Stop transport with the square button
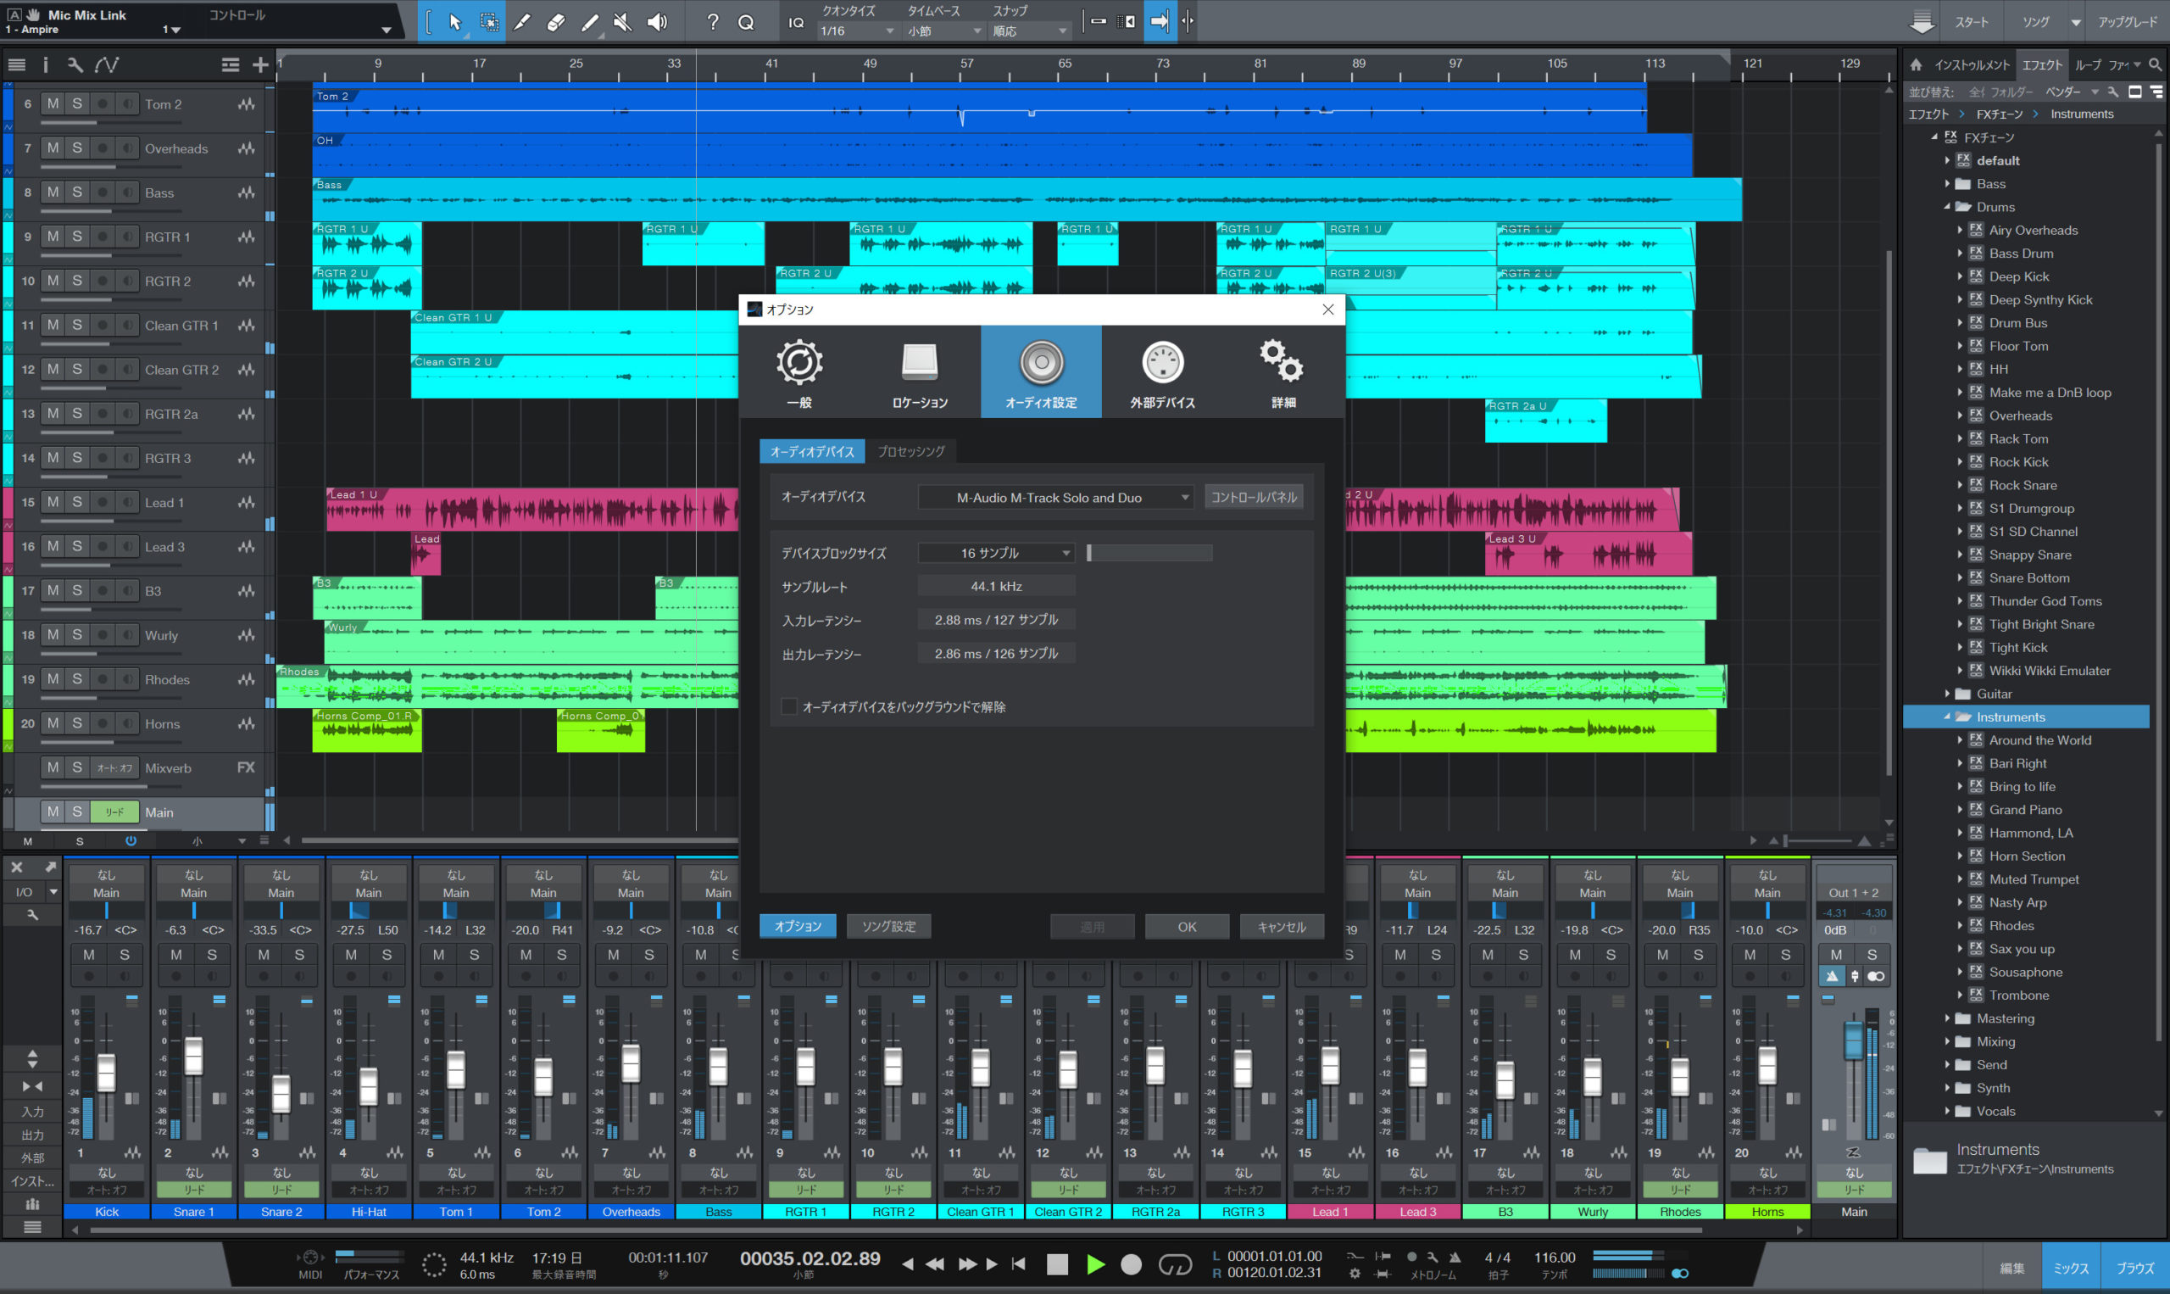Viewport: 2170px width, 1294px height. point(1057,1263)
